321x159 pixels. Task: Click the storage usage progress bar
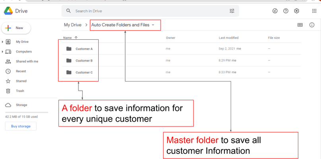pos(27,112)
